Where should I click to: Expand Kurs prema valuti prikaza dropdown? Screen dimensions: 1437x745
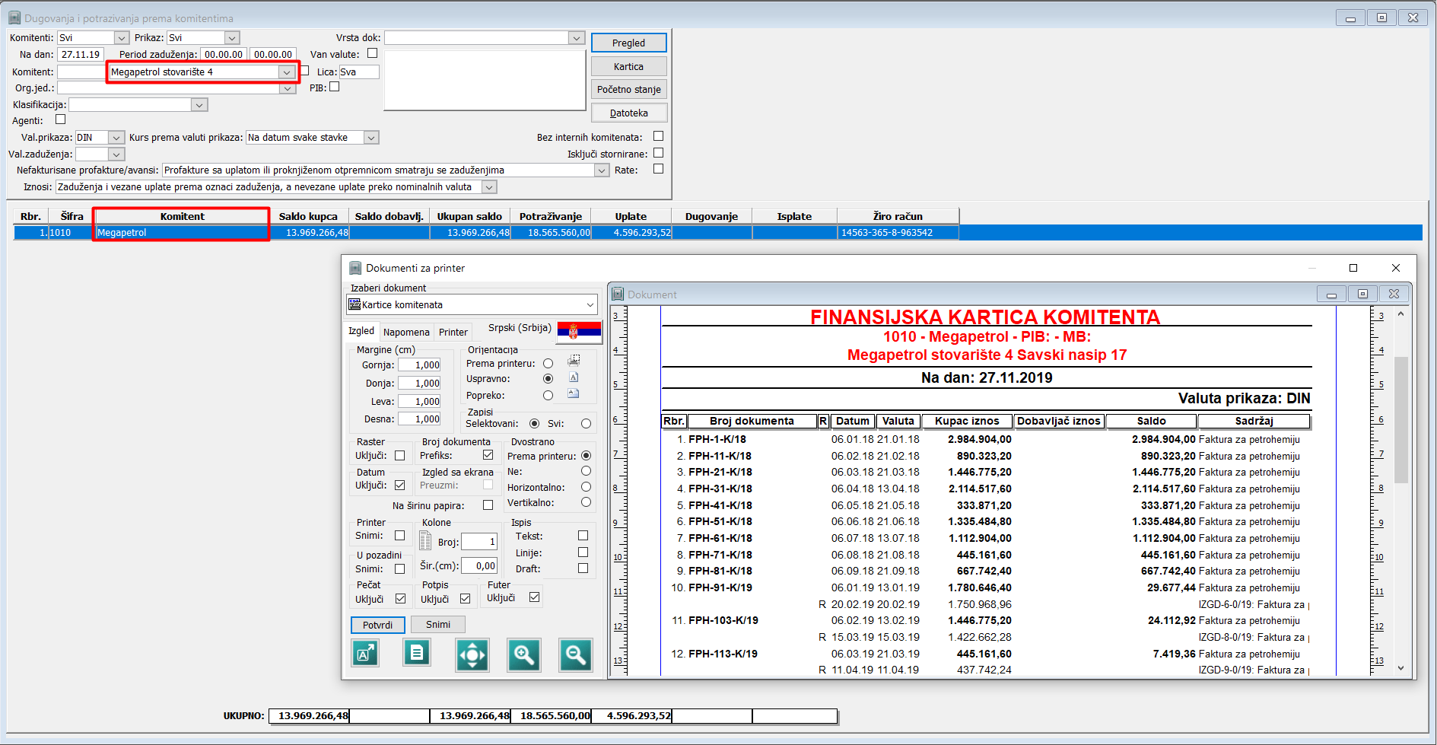pos(371,138)
